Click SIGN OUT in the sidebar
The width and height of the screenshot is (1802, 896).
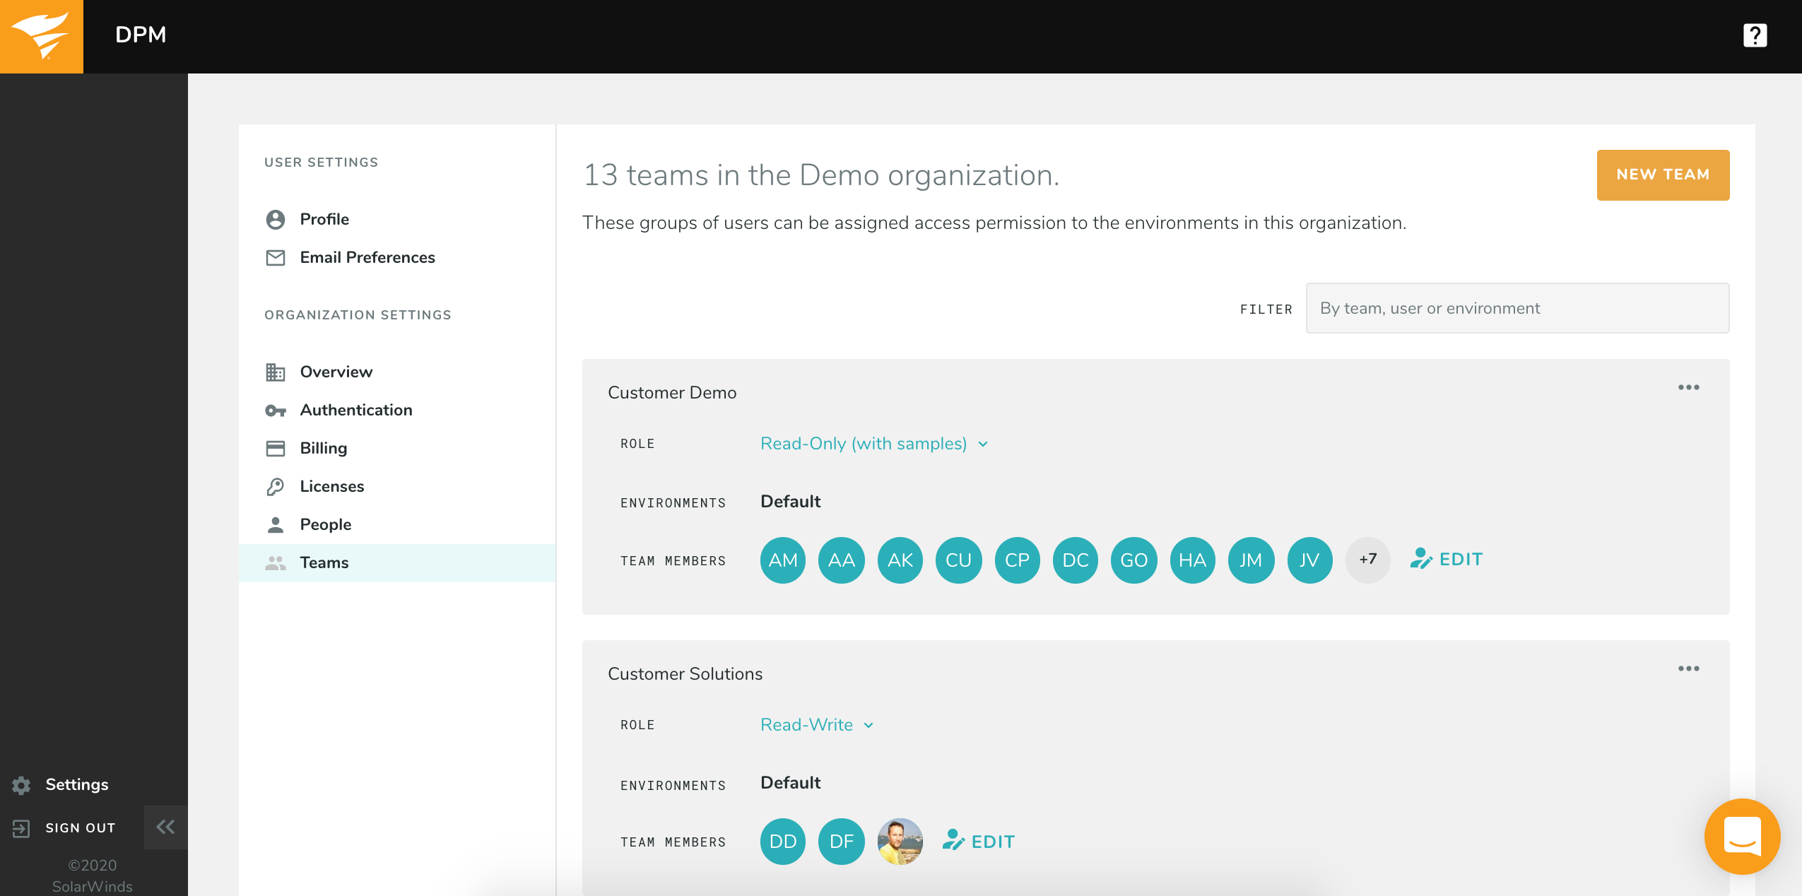(80, 827)
